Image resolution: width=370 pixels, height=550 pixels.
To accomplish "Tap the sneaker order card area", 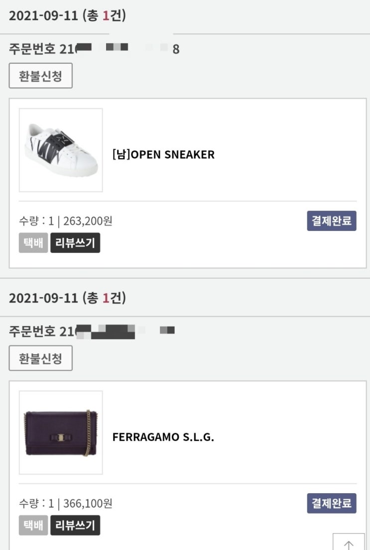I will pos(188,183).
